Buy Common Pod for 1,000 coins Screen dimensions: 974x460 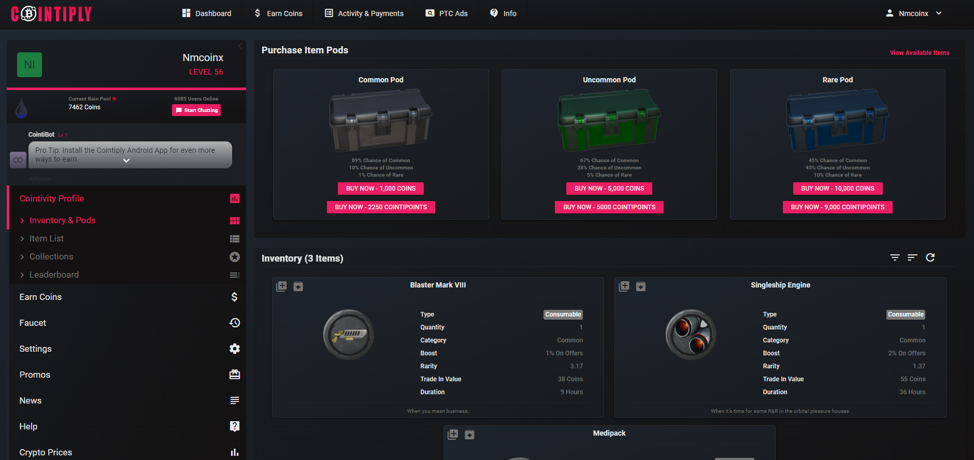point(381,189)
